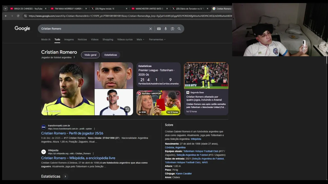Viewport: 328px width, 184px height.
Task: Open the browser tab search dropdown
Action: pyautogui.click(x=5, y=8)
